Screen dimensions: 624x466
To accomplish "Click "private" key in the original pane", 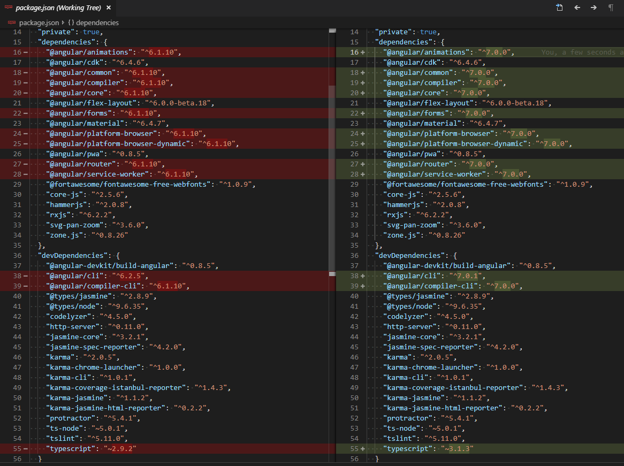I will pyautogui.click(x=56, y=32).
